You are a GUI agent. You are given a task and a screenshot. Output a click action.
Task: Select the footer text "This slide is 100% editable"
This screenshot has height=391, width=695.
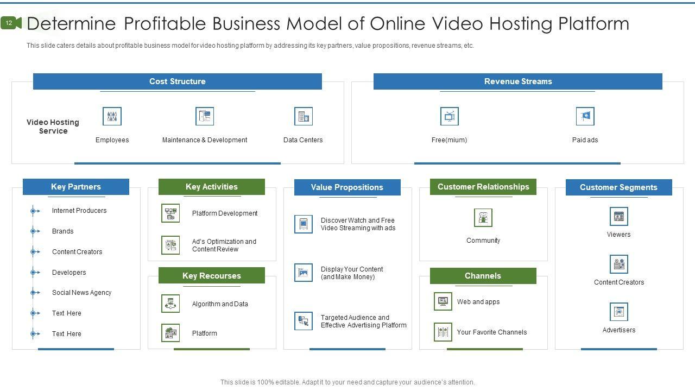347,382
